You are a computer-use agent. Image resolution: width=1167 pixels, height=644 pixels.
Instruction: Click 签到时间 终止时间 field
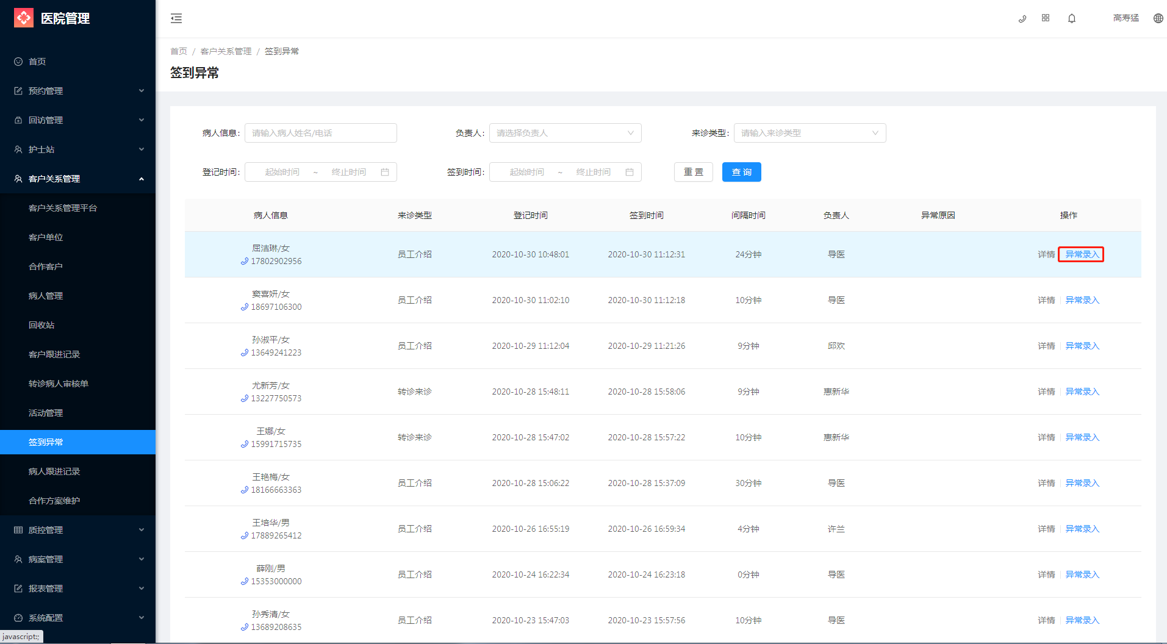[593, 172]
